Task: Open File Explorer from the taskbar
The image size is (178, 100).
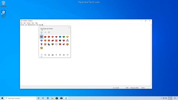Action: coord(52,98)
